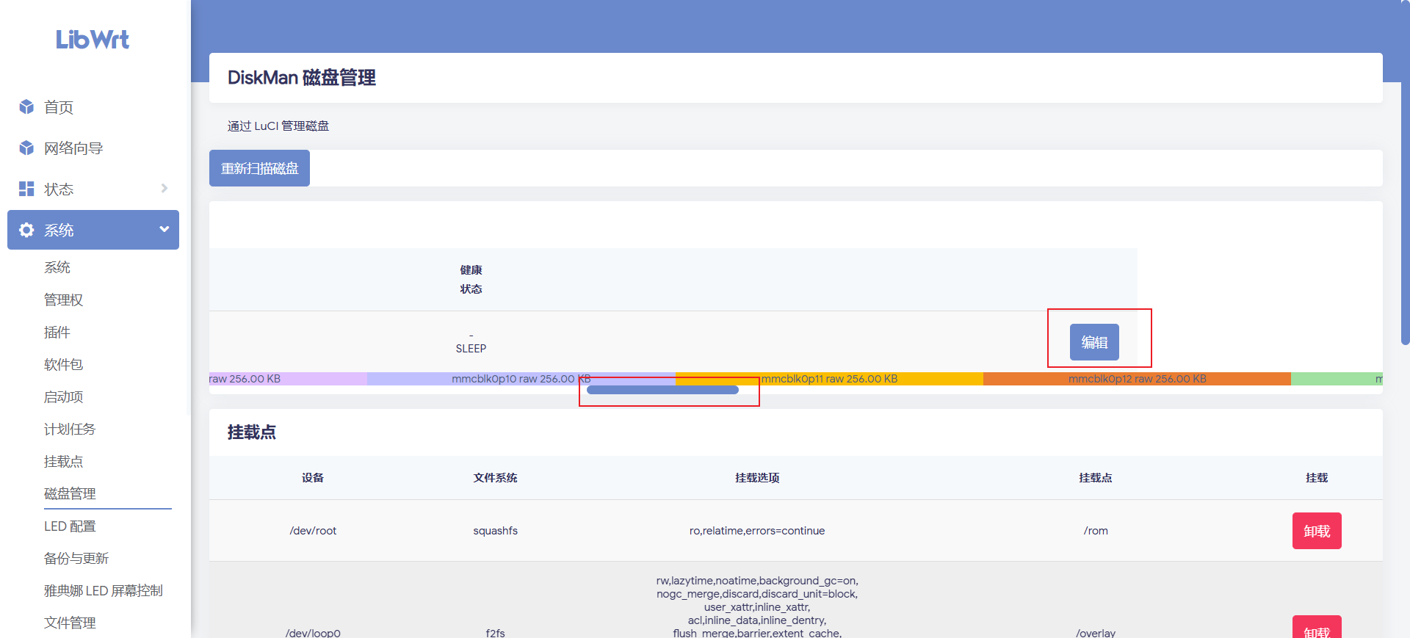Image resolution: width=1410 pixels, height=638 pixels.
Task: Click the /dev/loop0 device cell
Action: [313, 633]
